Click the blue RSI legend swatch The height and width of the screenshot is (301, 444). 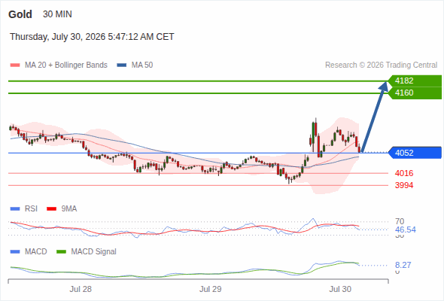(15, 209)
